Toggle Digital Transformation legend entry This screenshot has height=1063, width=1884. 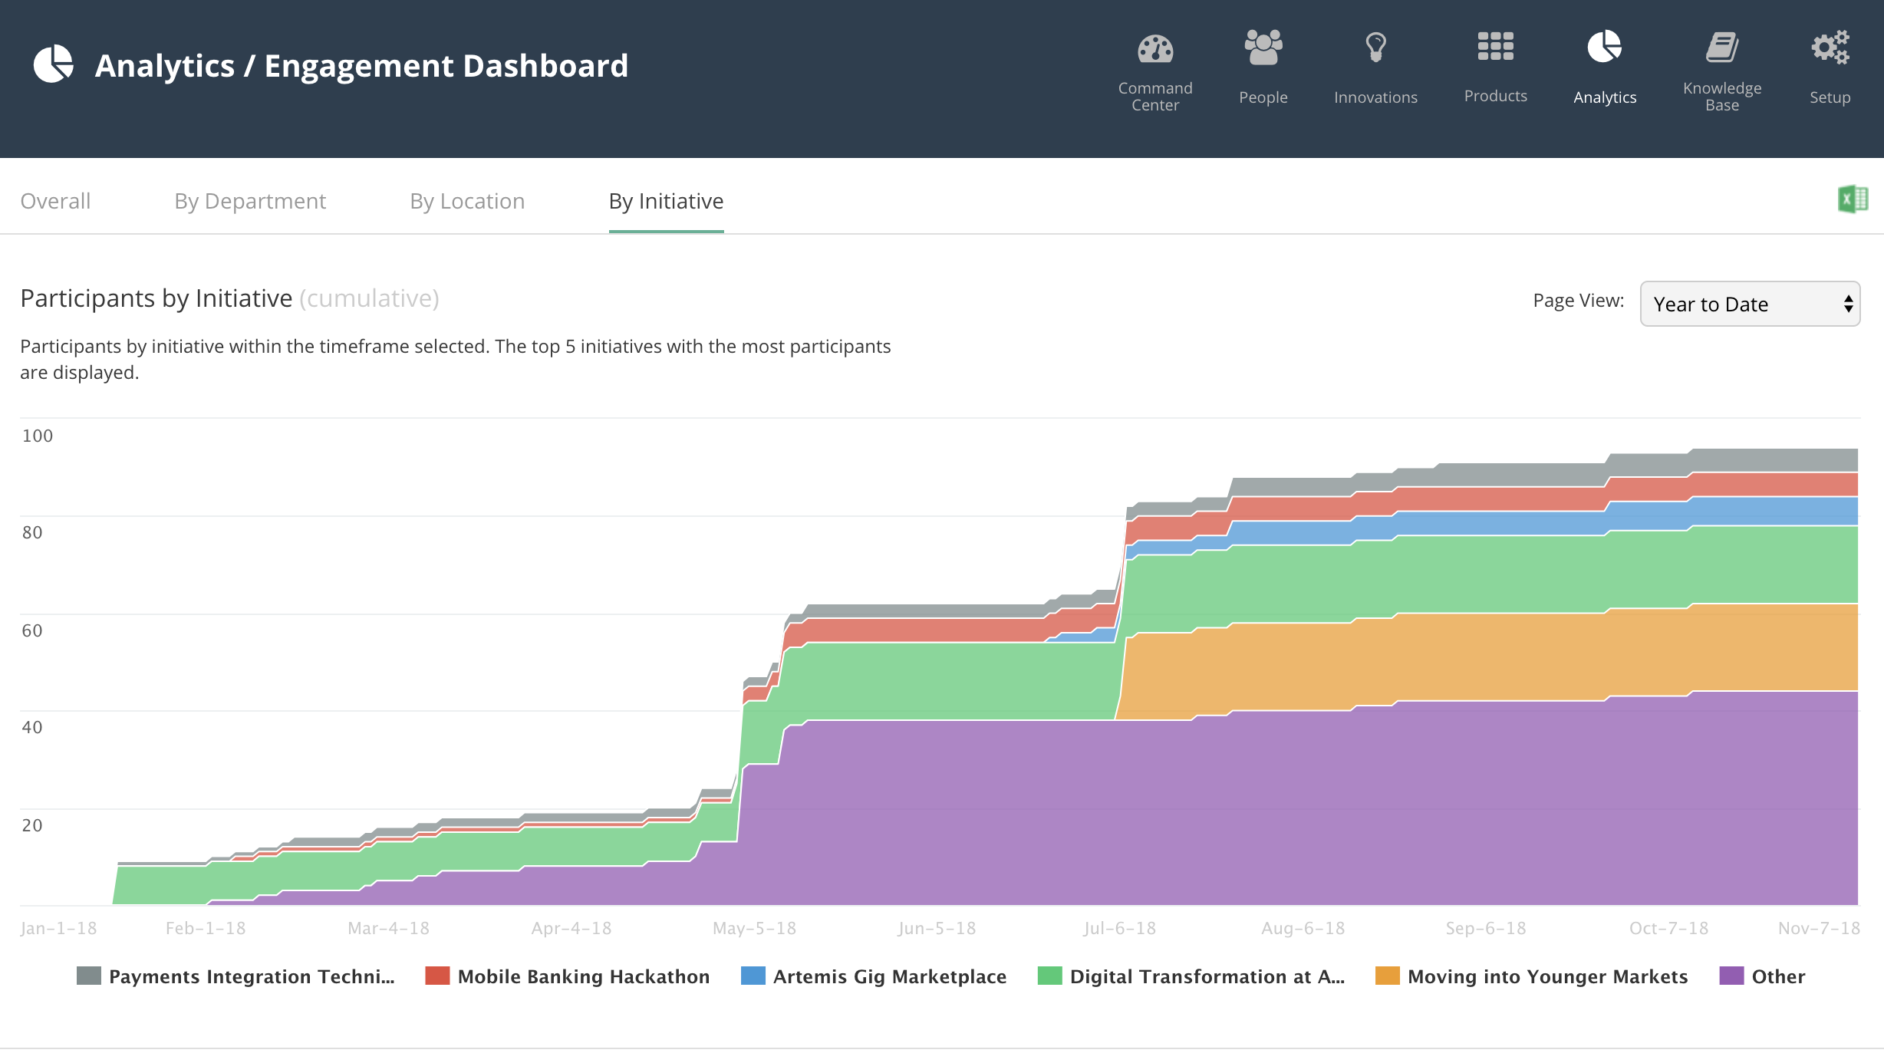[1191, 976]
